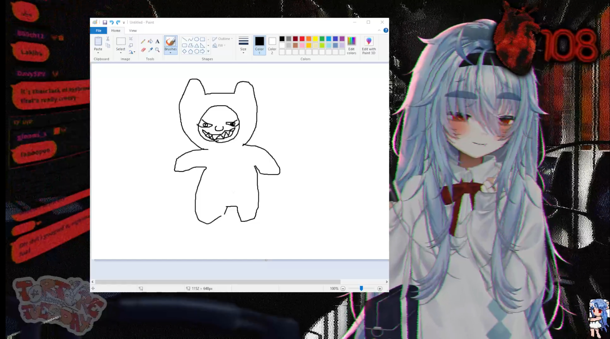Collapse the ribbon with the chevron

tap(379, 30)
